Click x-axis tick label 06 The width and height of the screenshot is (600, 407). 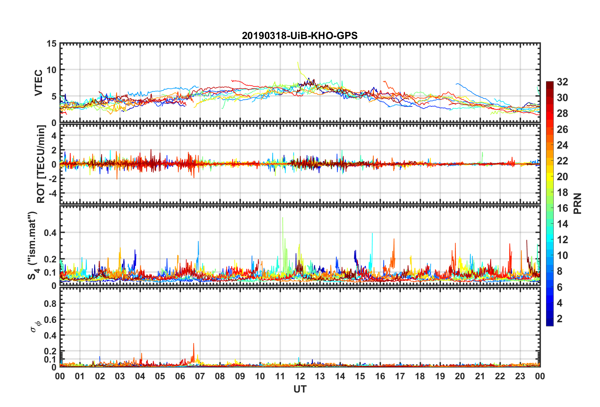[x=180, y=376]
